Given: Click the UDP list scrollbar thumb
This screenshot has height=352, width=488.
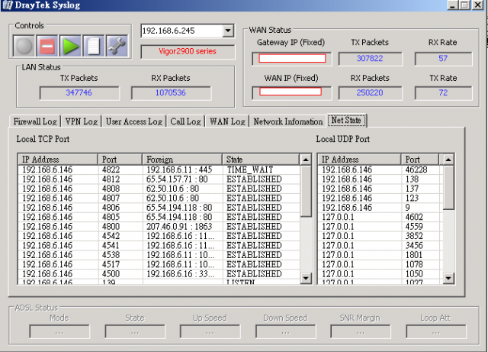Looking at the screenshot, I should coord(448,187).
